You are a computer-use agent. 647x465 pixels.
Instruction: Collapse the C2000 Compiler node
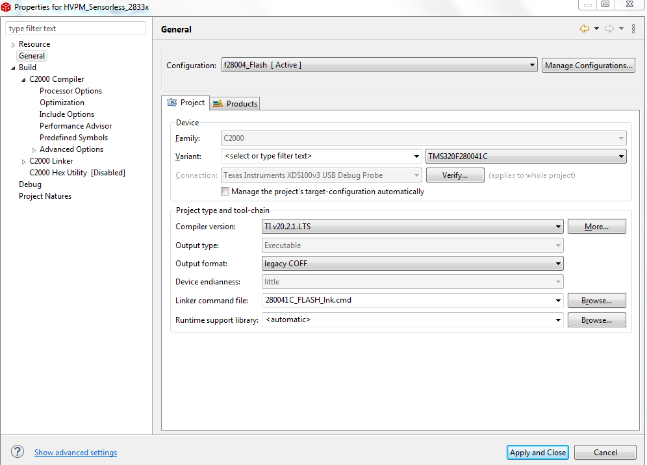tap(23, 80)
